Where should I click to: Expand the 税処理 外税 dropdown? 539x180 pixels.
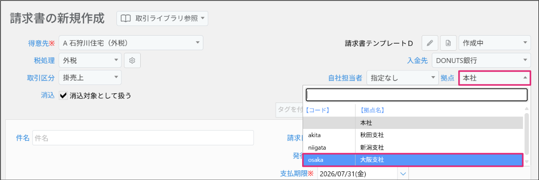[90, 60]
